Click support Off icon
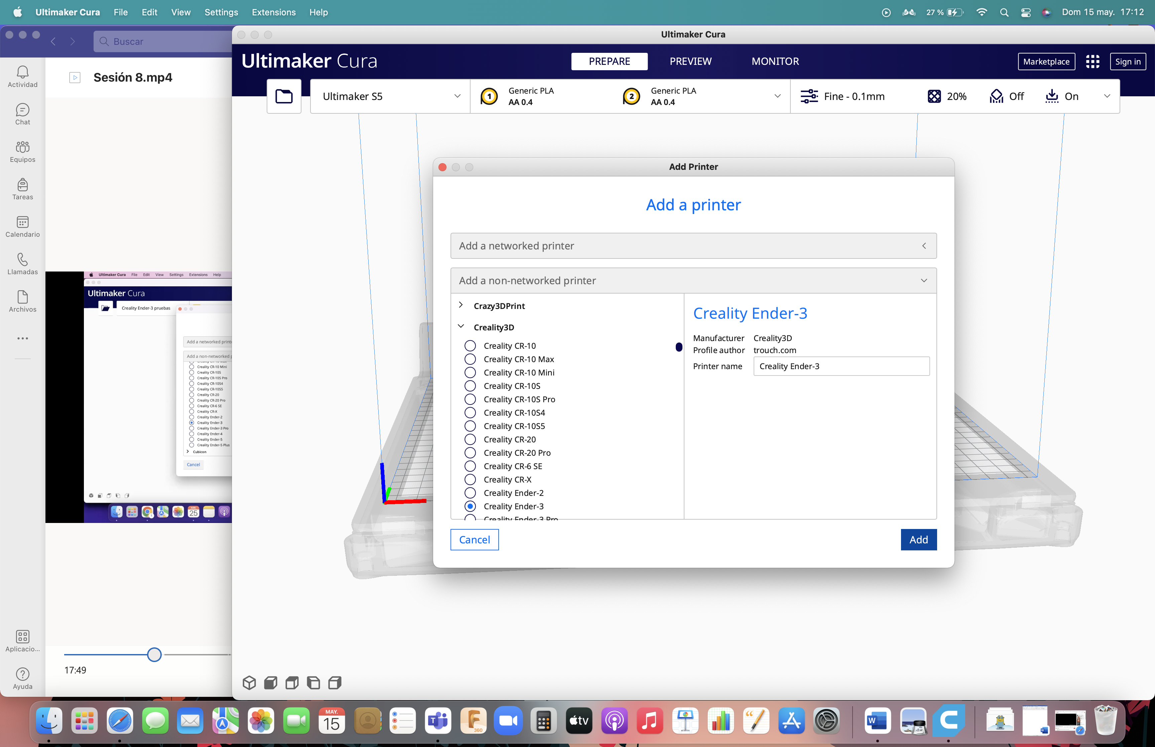The image size is (1155, 747). [996, 96]
